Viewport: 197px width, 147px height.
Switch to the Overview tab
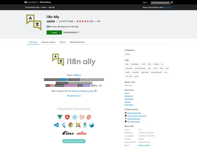[x=33, y=42]
